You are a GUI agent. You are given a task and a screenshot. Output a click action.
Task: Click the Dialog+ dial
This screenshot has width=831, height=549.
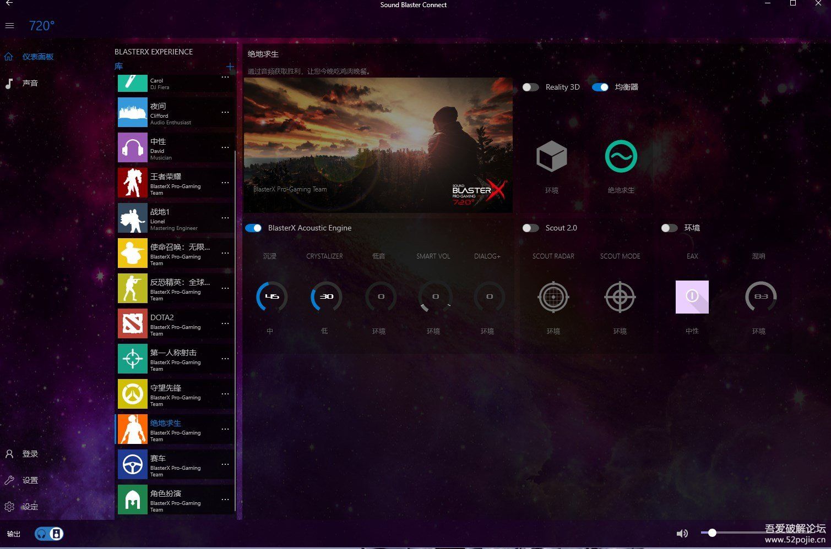click(x=490, y=297)
